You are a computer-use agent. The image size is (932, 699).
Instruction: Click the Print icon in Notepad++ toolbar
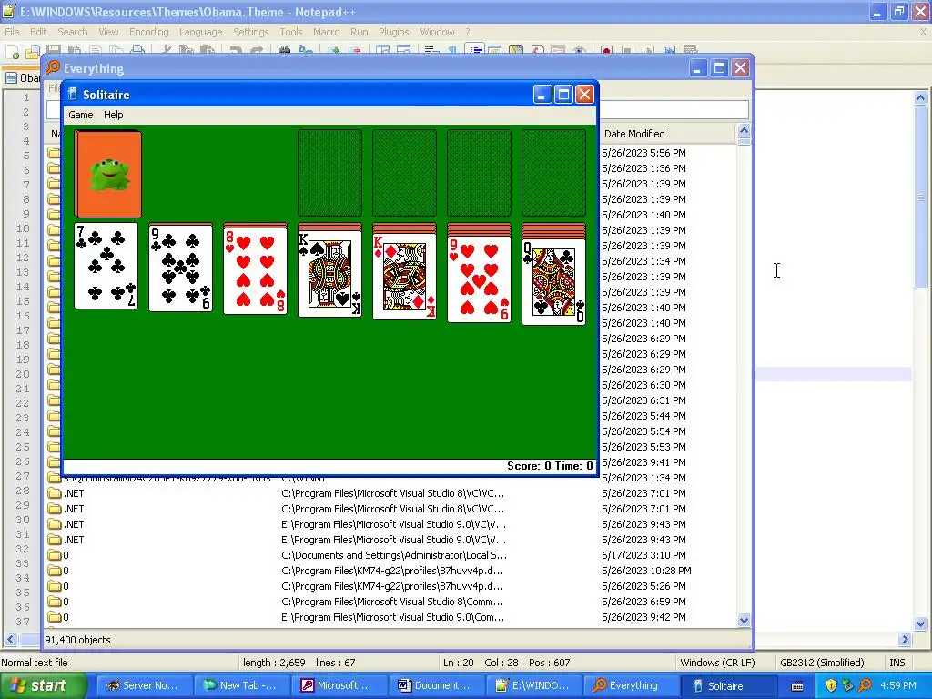(x=137, y=51)
